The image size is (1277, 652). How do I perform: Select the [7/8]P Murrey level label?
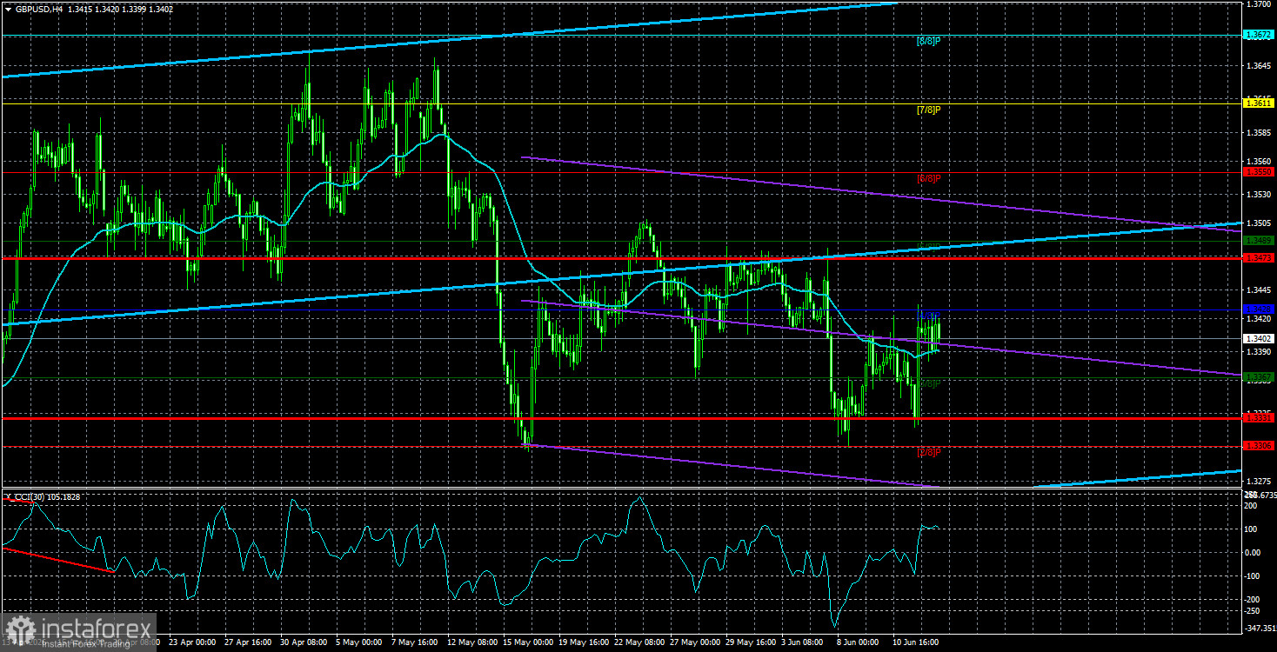tap(928, 110)
